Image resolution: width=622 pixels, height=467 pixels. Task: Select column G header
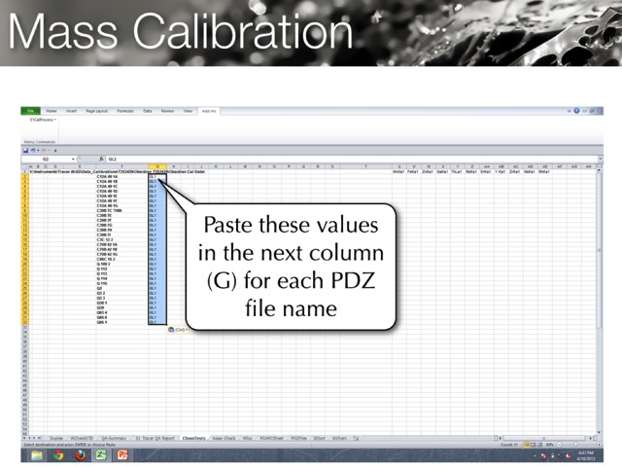coord(155,166)
